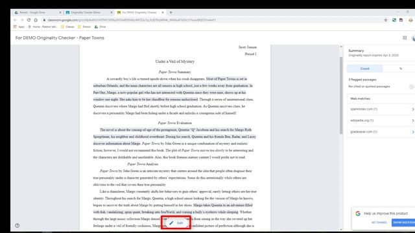Click the scroll down arrow of the document
This screenshot has width=415, height=233.
(x=341, y=230)
